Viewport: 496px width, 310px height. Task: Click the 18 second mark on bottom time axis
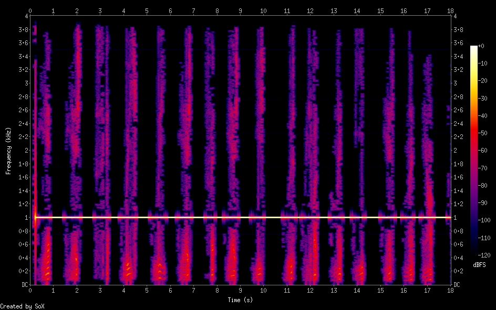(x=450, y=290)
